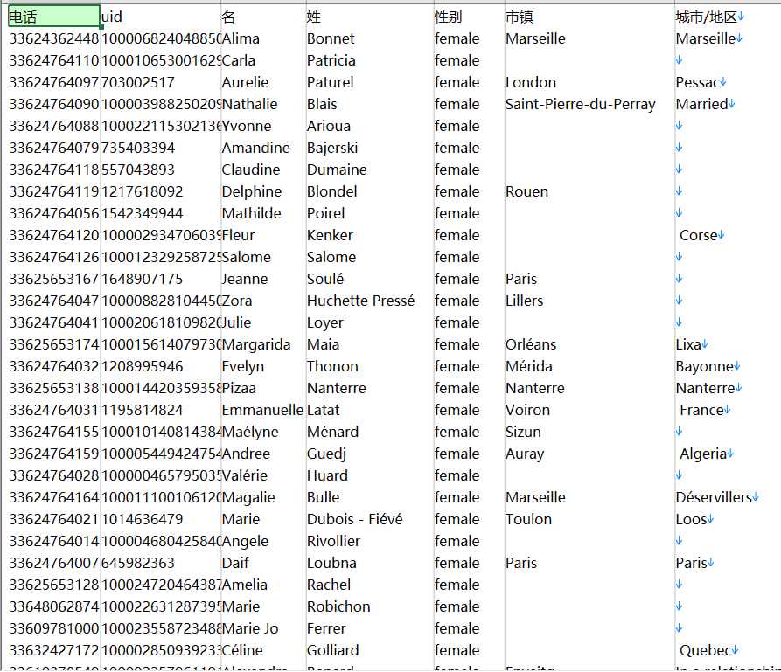Viewport: 781px width, 672px height.
Task: Select the 市镇 header cell
Action: pyautogui.click(x=589, y=17)
